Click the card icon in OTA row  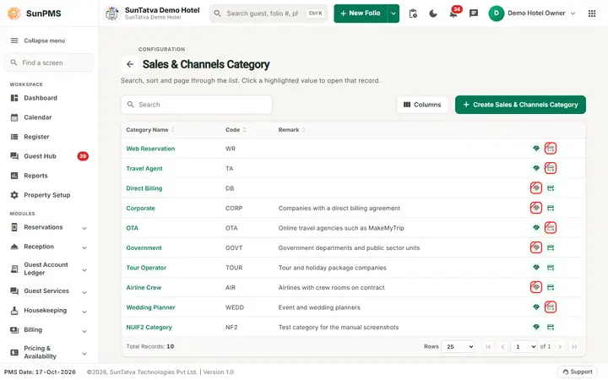(551, 228)
